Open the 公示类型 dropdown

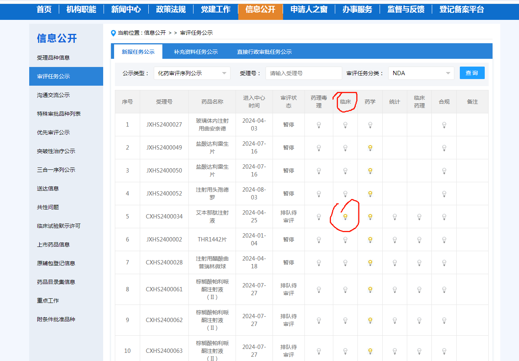(x=192, y=73)
